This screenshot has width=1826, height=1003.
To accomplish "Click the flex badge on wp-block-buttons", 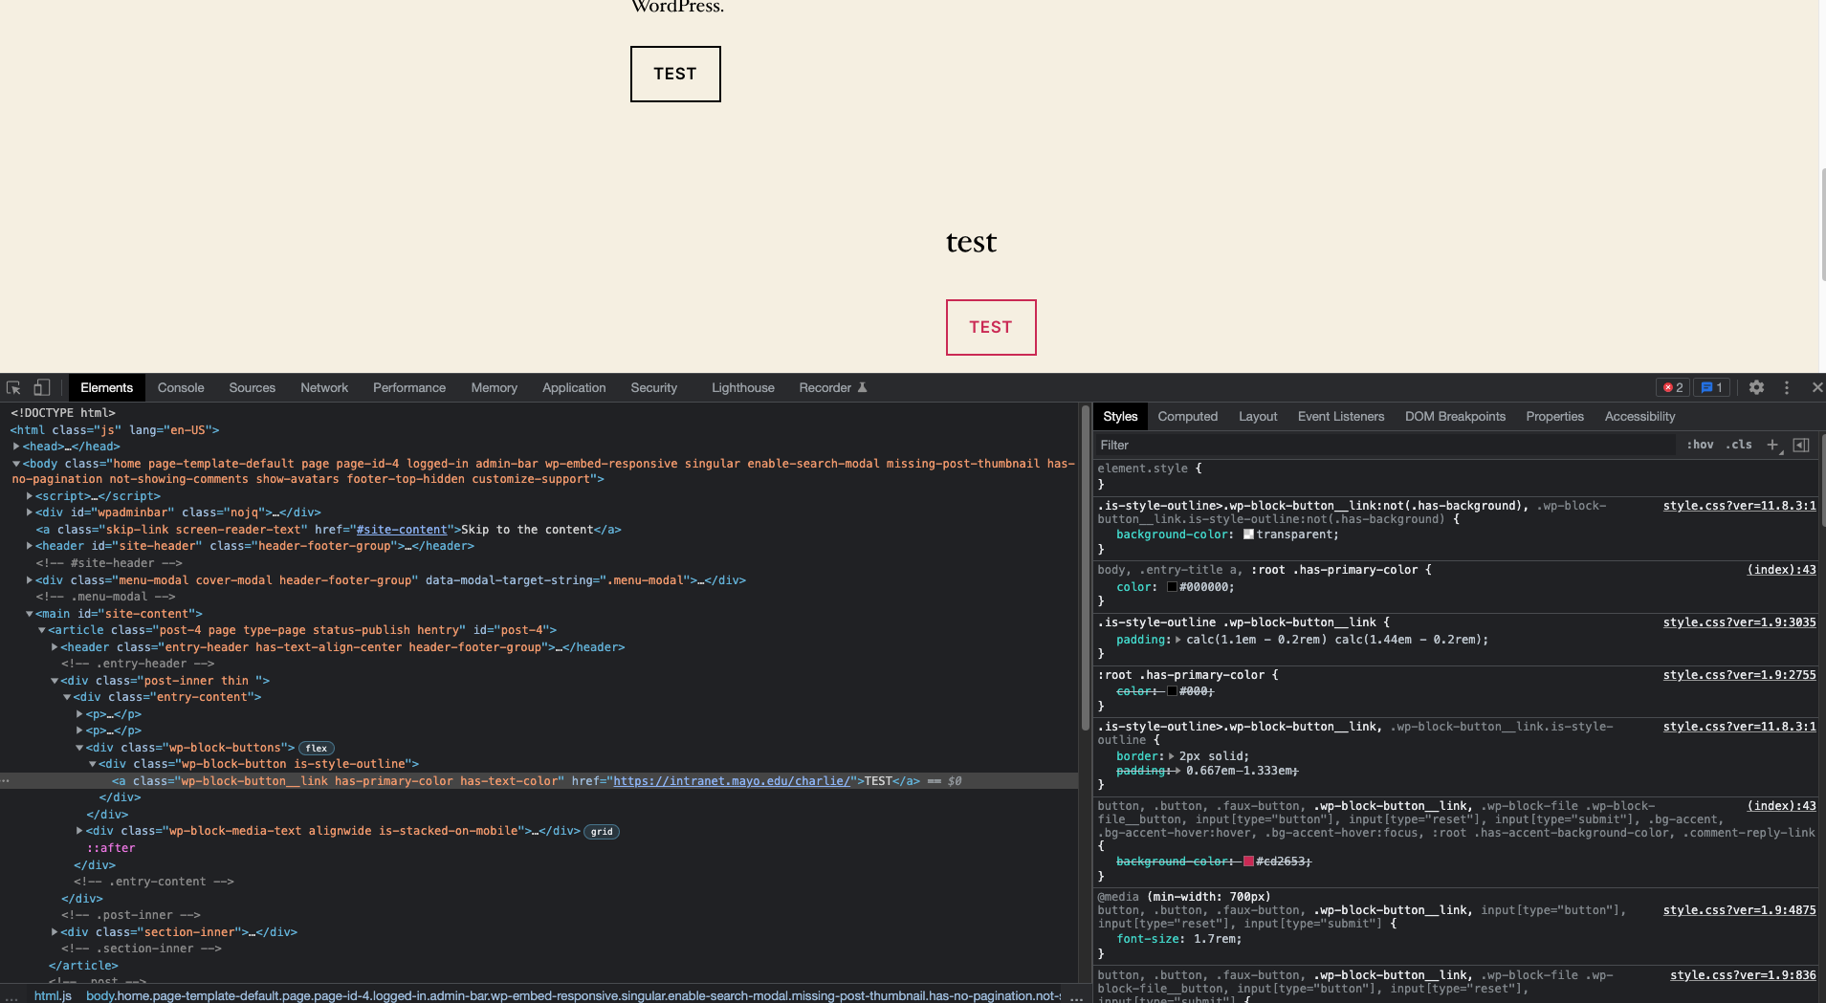I will point(317,748).
